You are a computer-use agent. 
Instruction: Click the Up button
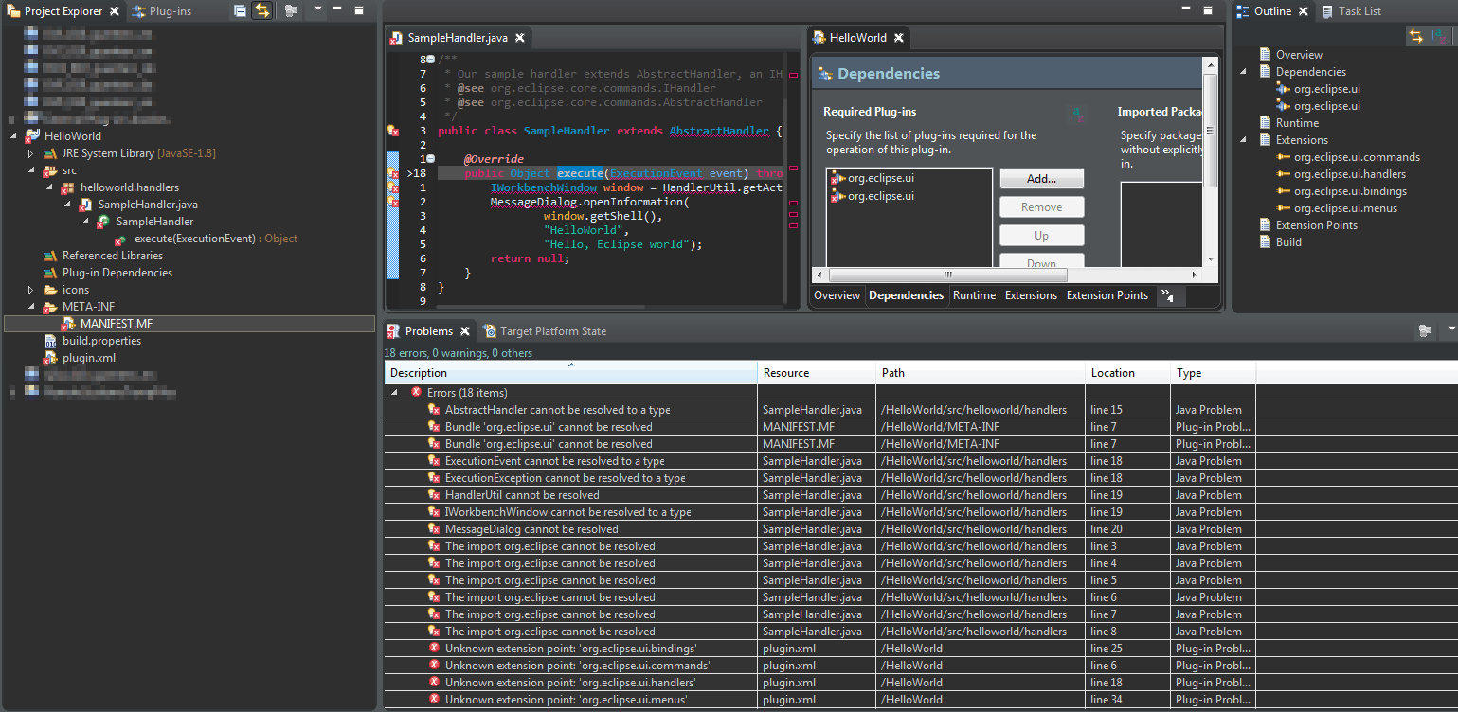1042,236
